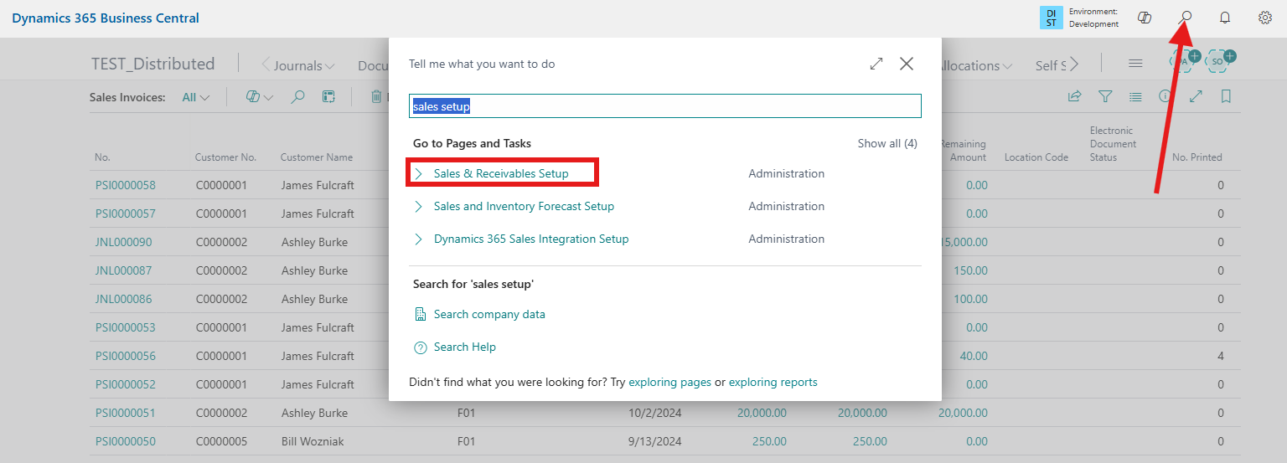Viewport: 1287px width, 463px height.
Task: Expand the Tell Me dialog to full size
Action: (876, 64)
